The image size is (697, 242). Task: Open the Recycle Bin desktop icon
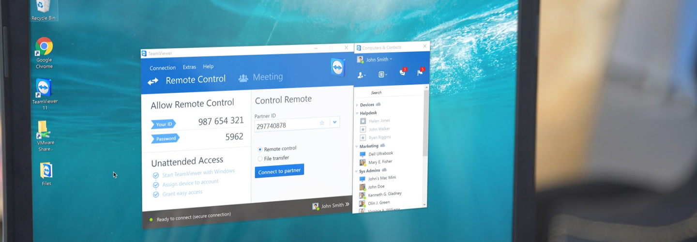coord(43,10)
